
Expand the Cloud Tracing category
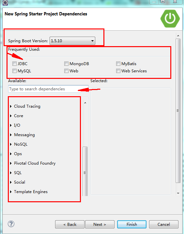(x=11, y=106)
